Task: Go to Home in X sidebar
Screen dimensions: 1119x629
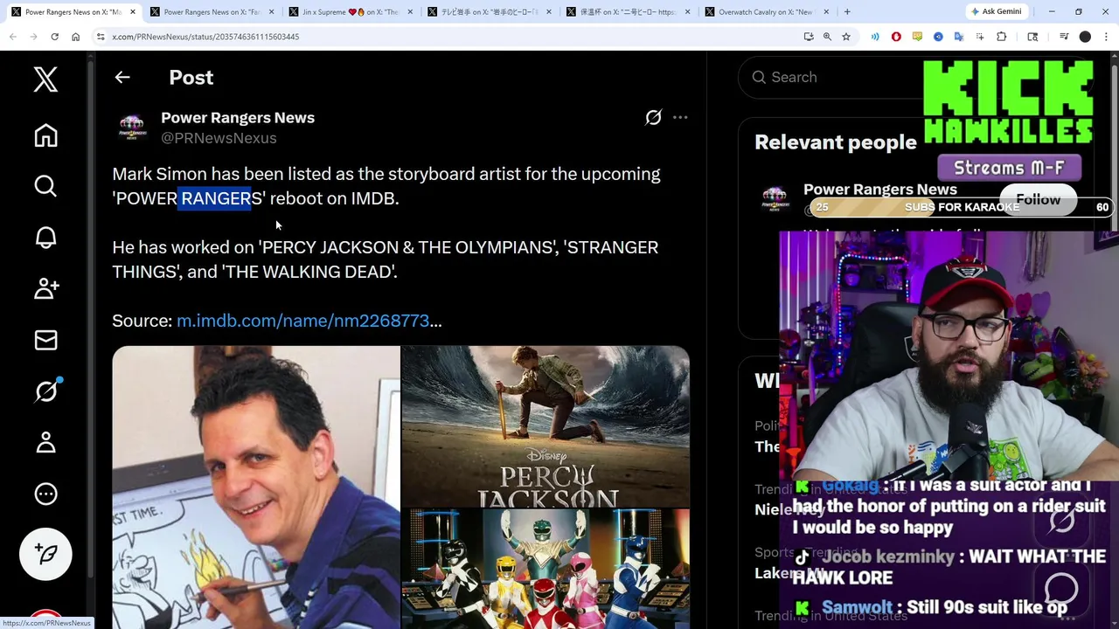Action: pyautogui.click(x=45, y=135)
